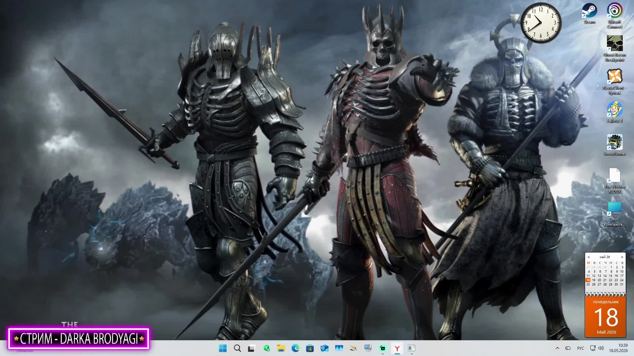Open Microsoft Store from the taskbar
Screen dimensions: 634x356
point(310,348)
